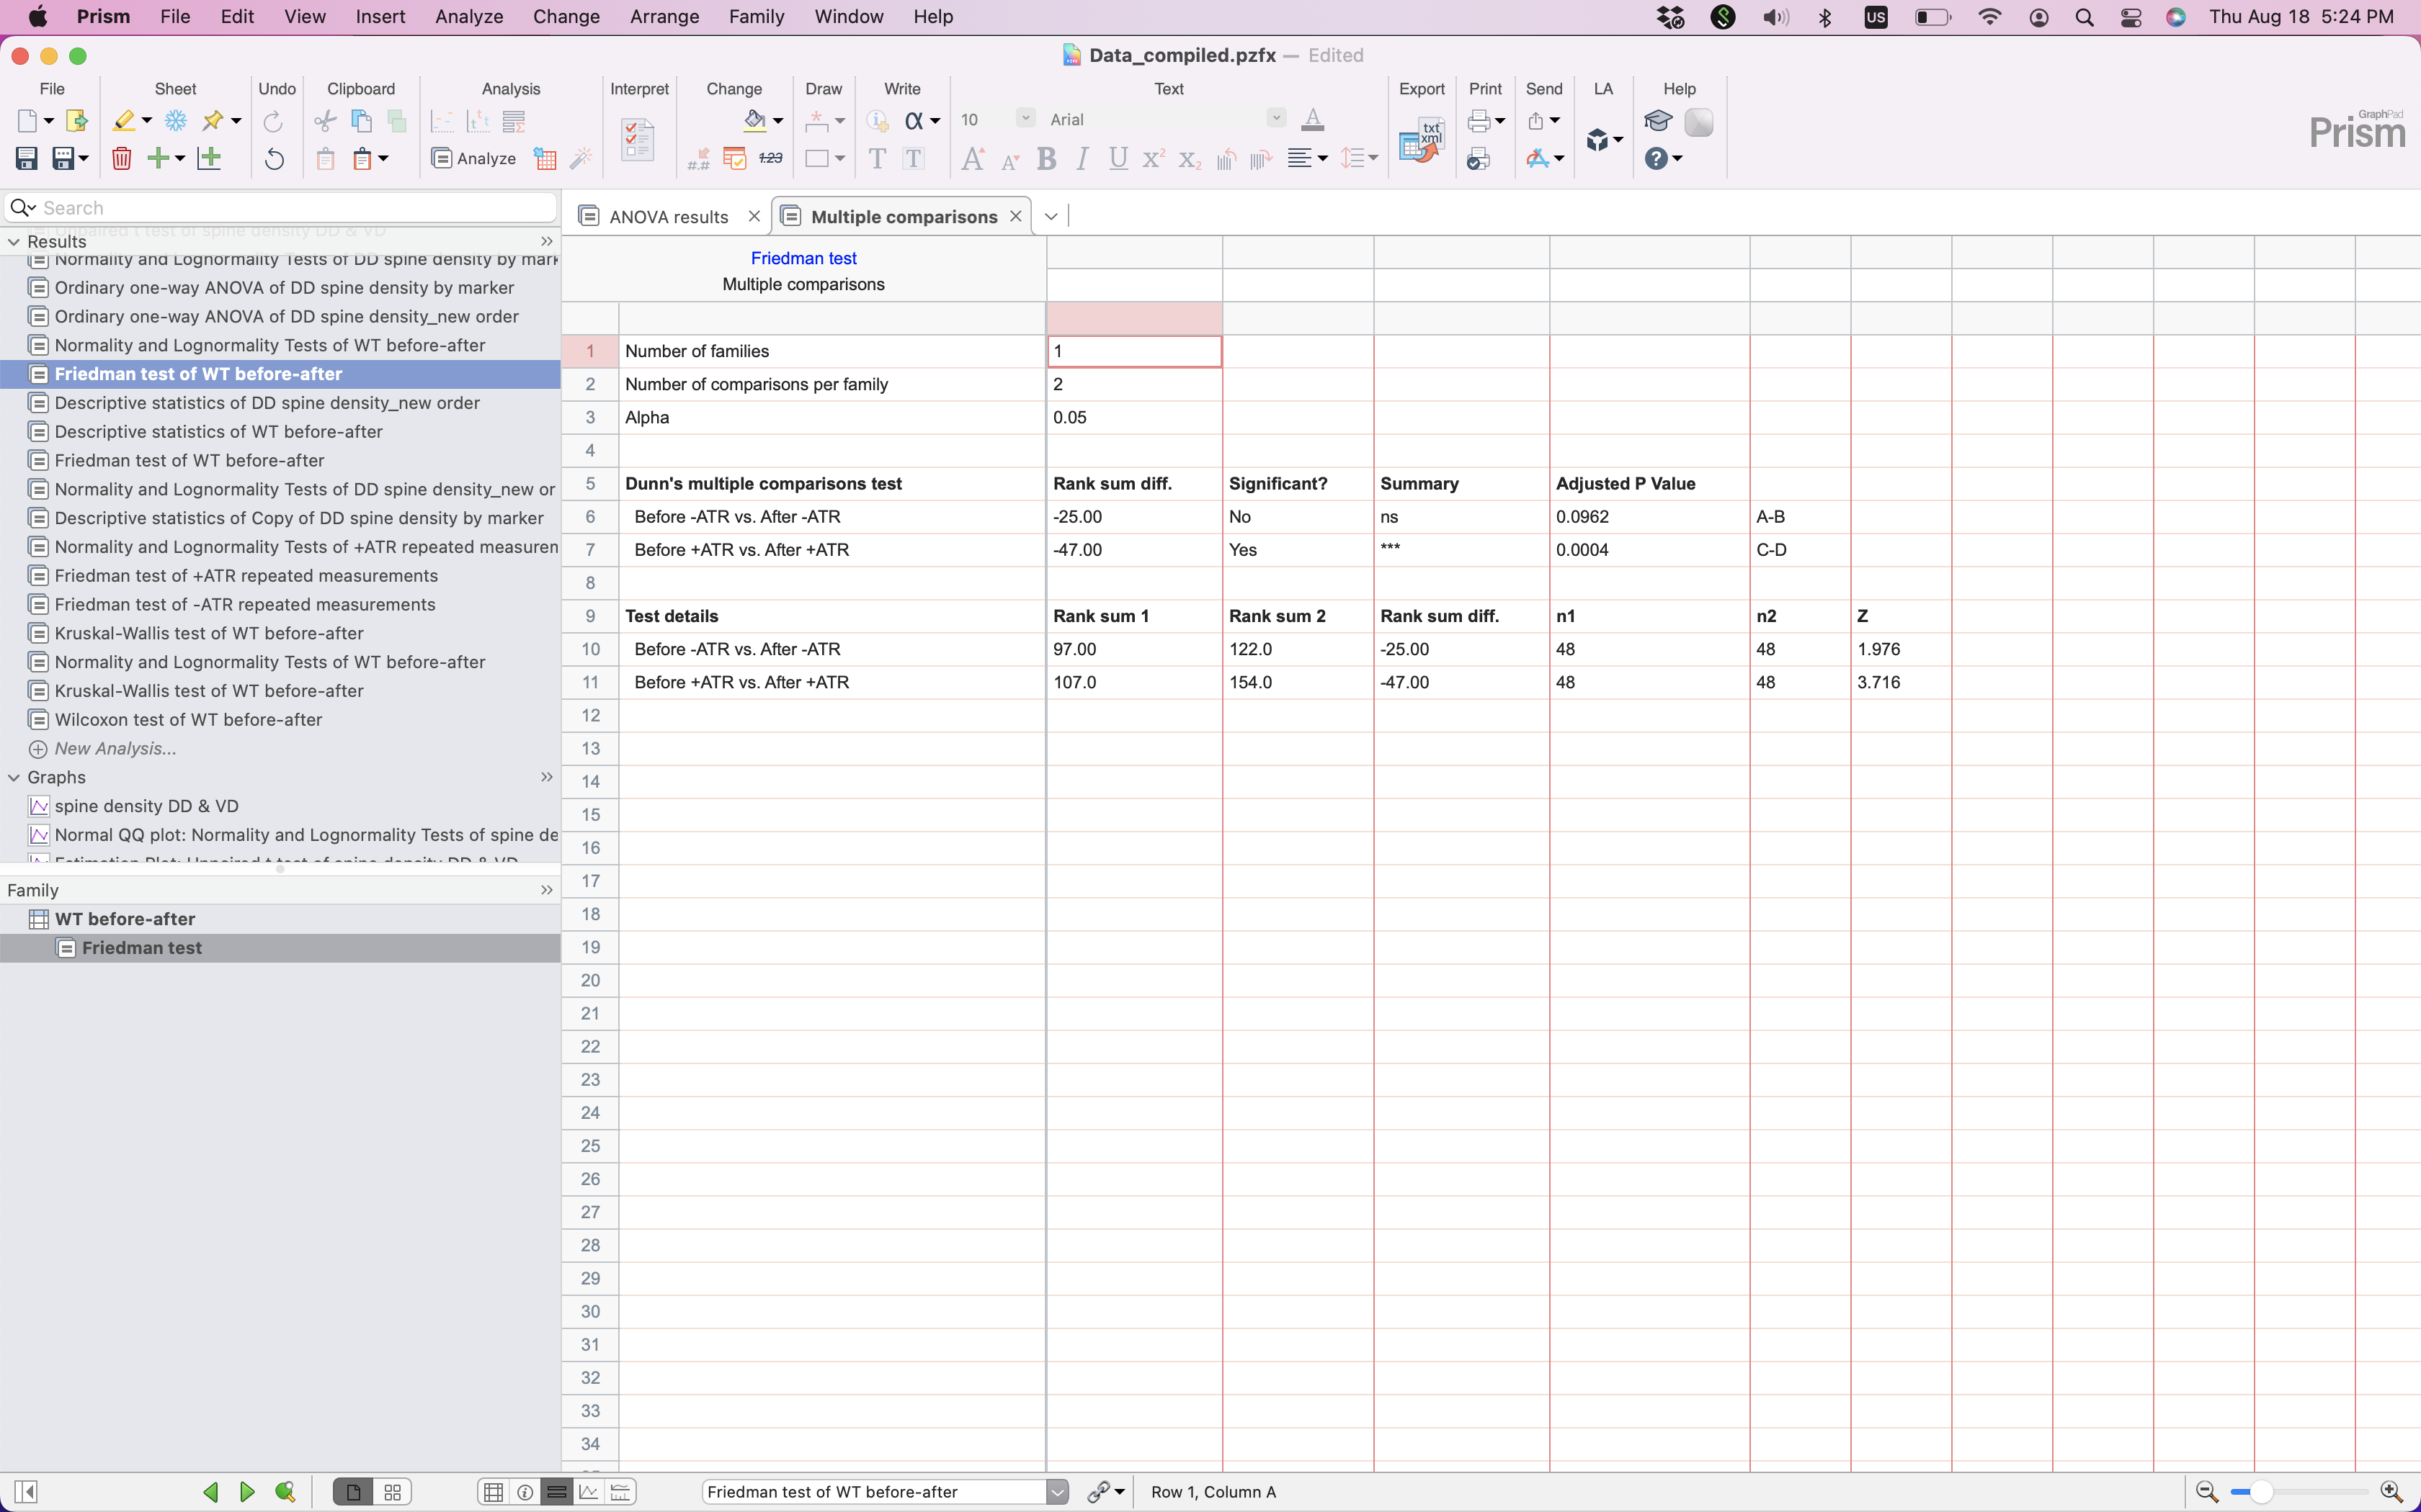Open the tabs overflow chevron dropdown
Screen dimensions: 2421x1512
pyautogui.click(x=1051, y=216)
